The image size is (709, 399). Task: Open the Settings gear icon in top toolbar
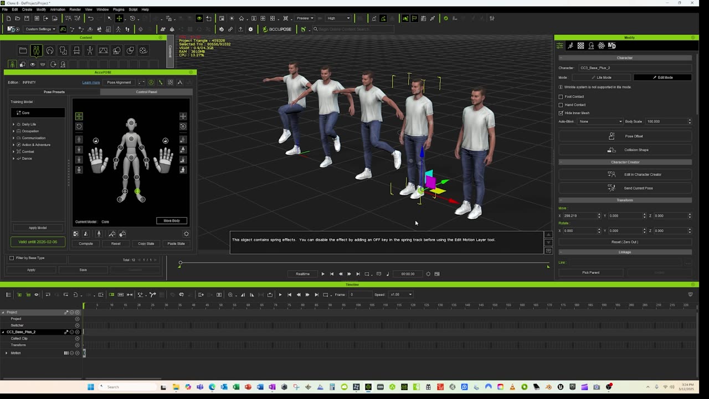point(250,29)
